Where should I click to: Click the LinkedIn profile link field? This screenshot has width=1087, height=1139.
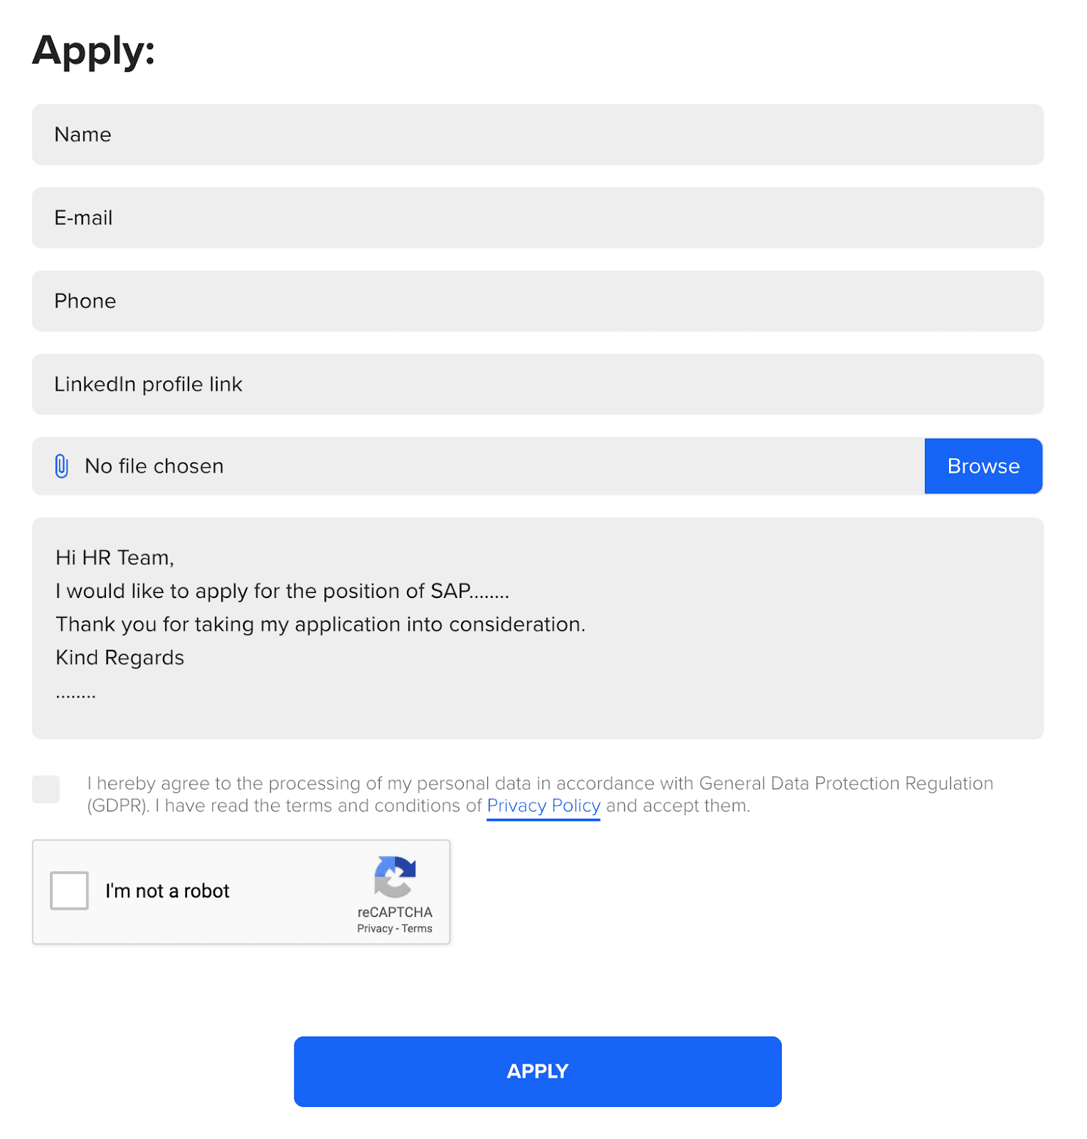538,384
